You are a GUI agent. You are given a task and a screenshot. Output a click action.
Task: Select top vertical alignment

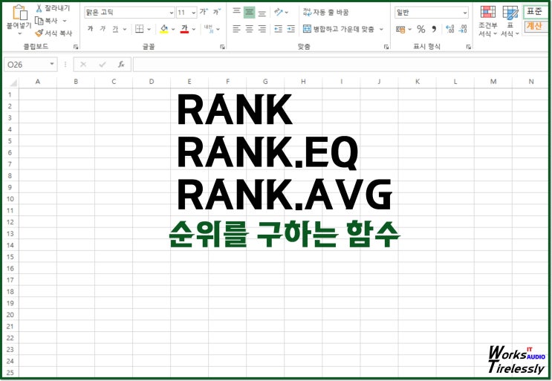click(236, 13)
